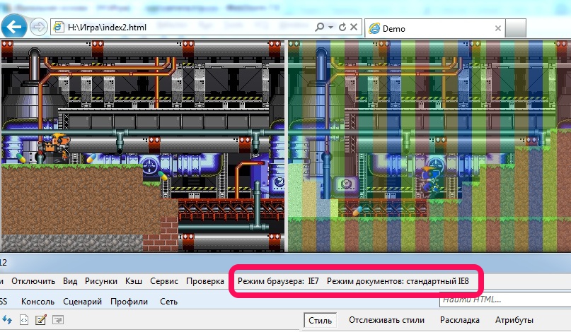The width and height of the screenshot is (571, 332).
Task: Click the magnifier search icon in address bar
Action: pos(319,28)
